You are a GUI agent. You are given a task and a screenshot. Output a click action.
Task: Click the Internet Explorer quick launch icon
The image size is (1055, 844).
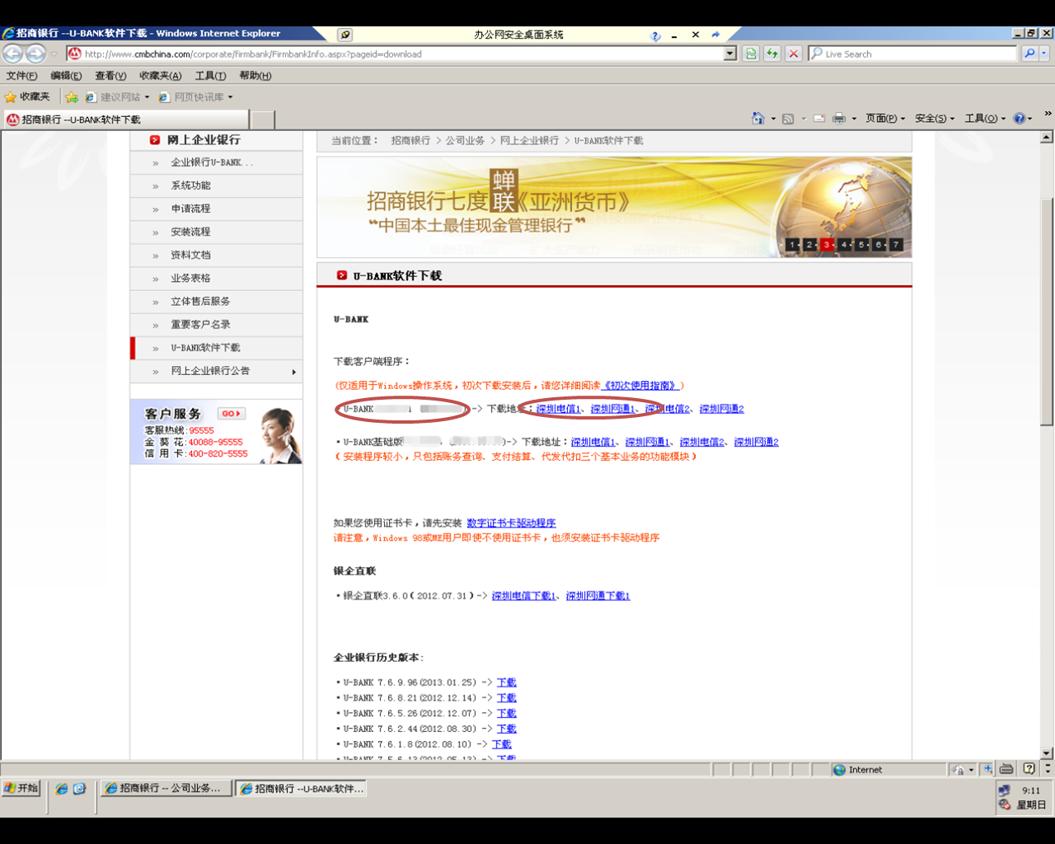click(61, 789)
